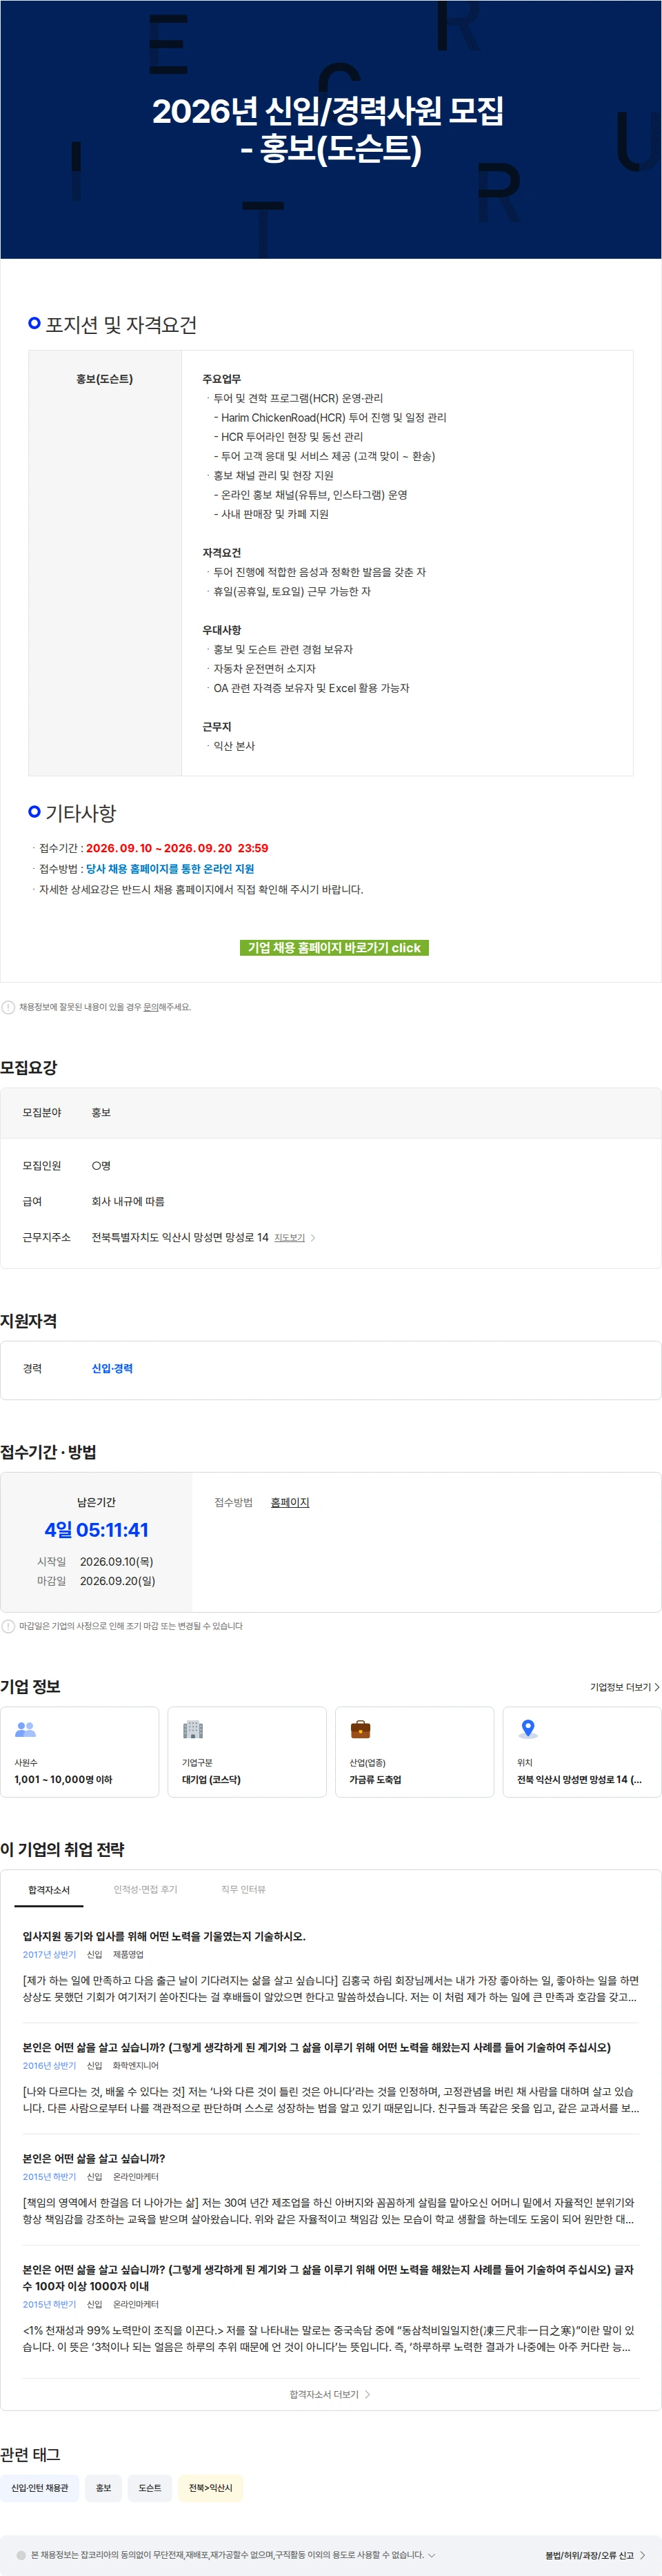Click the address '전북특별자치도 익산시 망성면 망성로 14'
The image size is (662, 2576).
point(180,1238)
